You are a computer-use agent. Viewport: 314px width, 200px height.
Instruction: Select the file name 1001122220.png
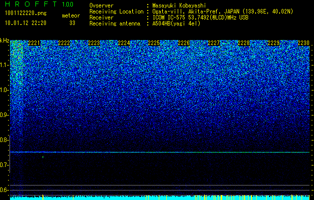[26, 13]
